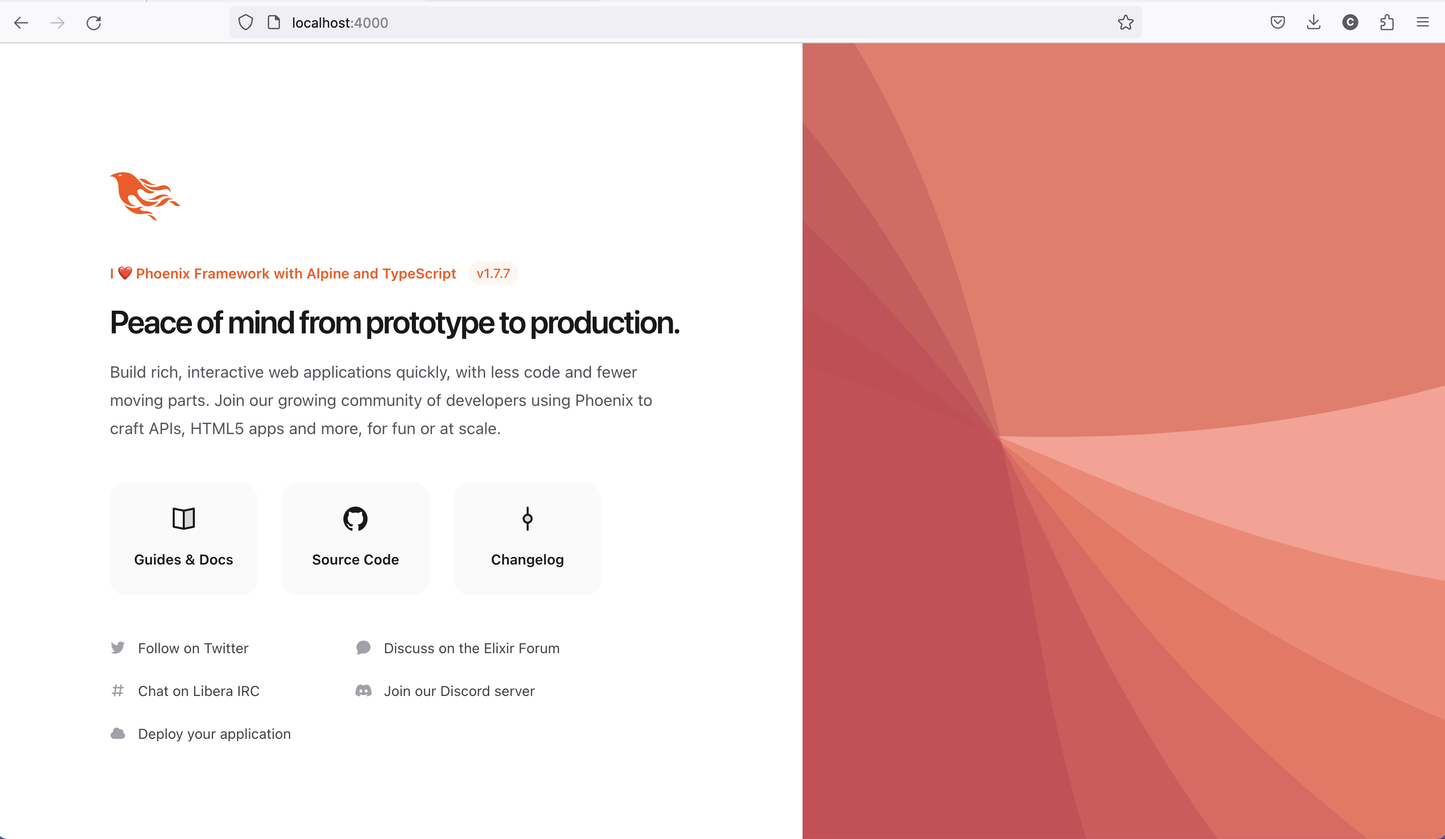Open the Changelog label
Image resolution: width=1445 pixels, height=839 pixels.
pos(528,560)
